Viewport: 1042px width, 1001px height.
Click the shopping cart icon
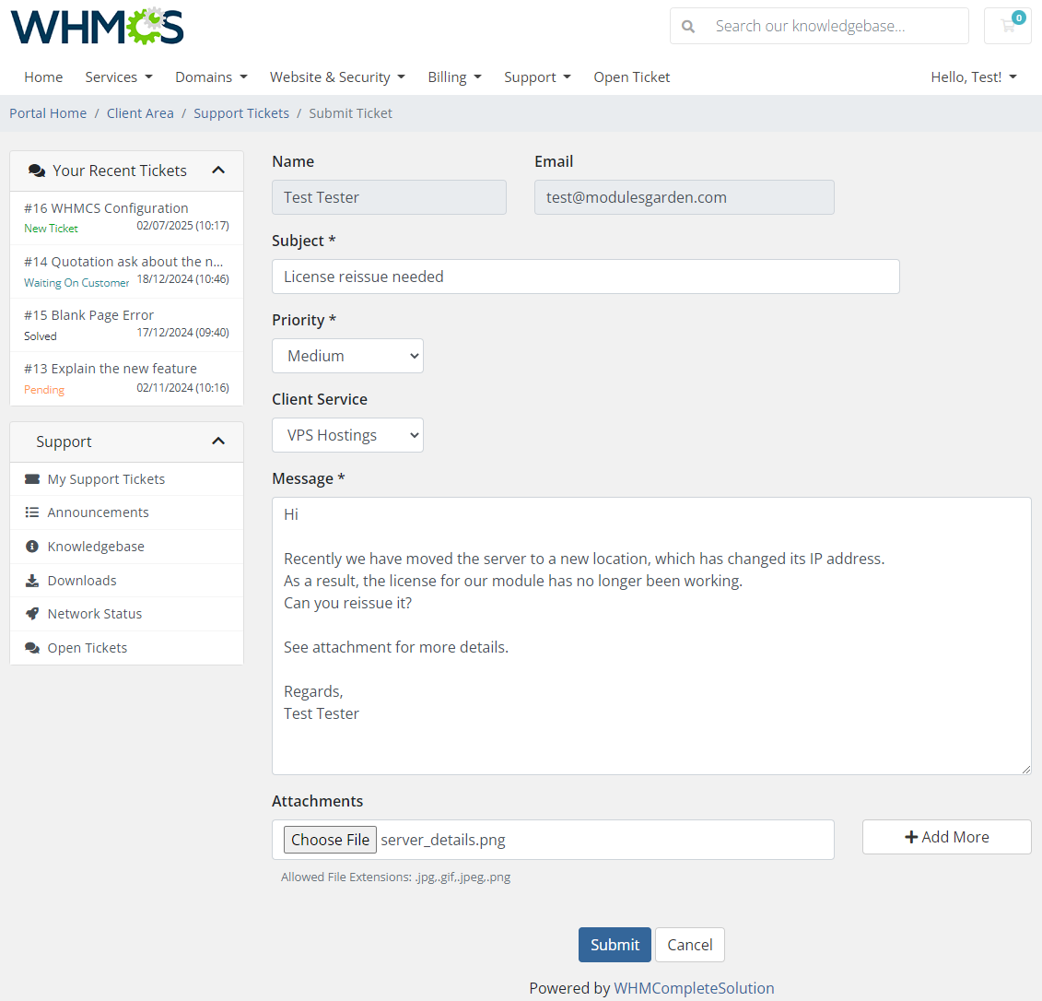coord(1007,26)
